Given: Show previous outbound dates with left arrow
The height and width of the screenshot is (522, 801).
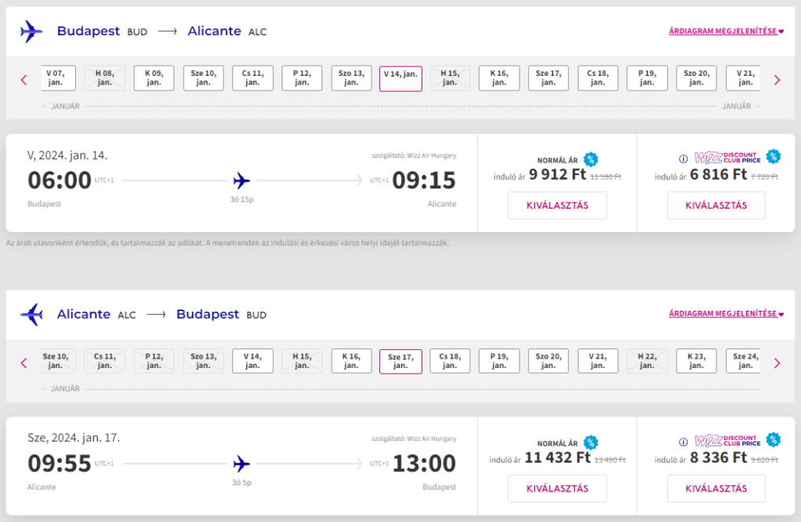Looking at the screenshot, I should pos(24,80).
